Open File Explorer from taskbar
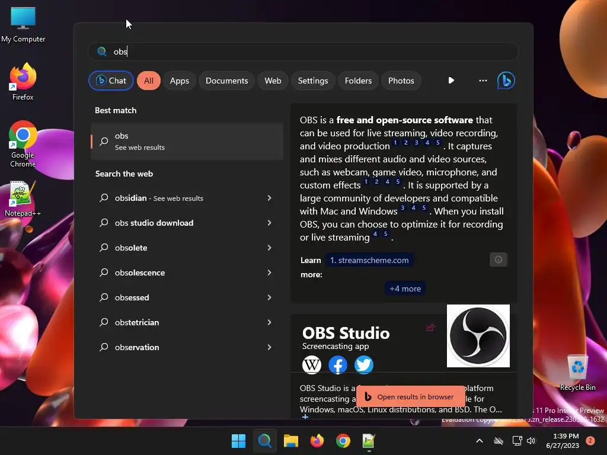This screenshot has width=607, height=455. click(x=290, y=441)
